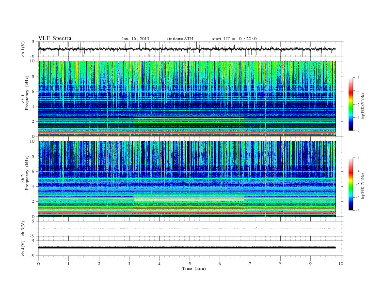Click the "3" tick on Time axis
Screen dimensions: 384x296
(129, 264)
